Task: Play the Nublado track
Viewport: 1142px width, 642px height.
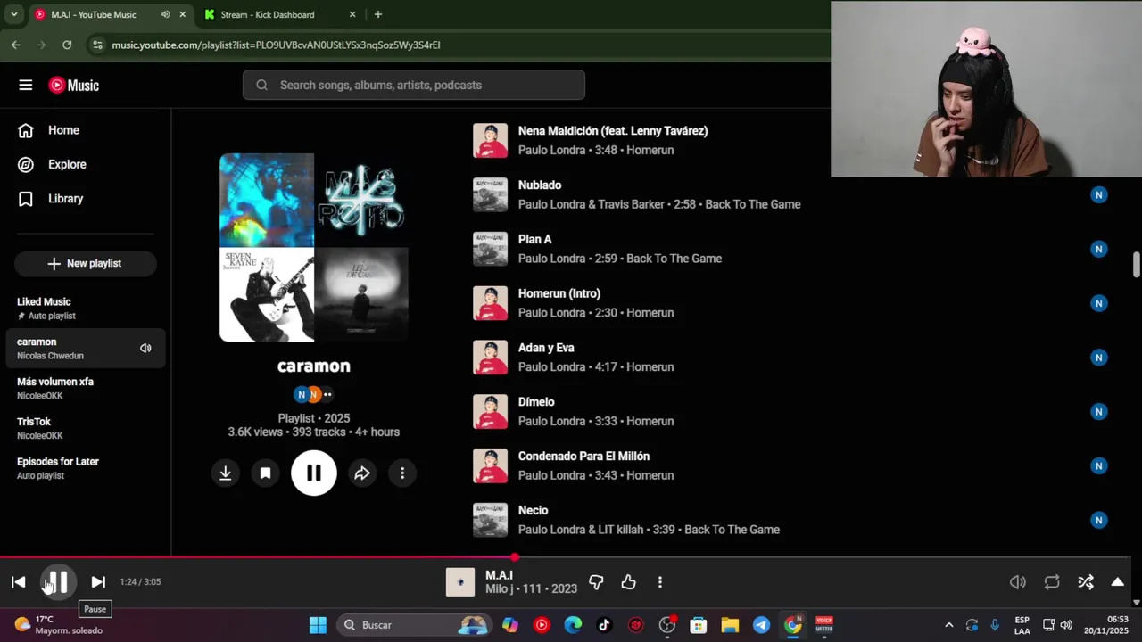Action: tap(490, 194)
